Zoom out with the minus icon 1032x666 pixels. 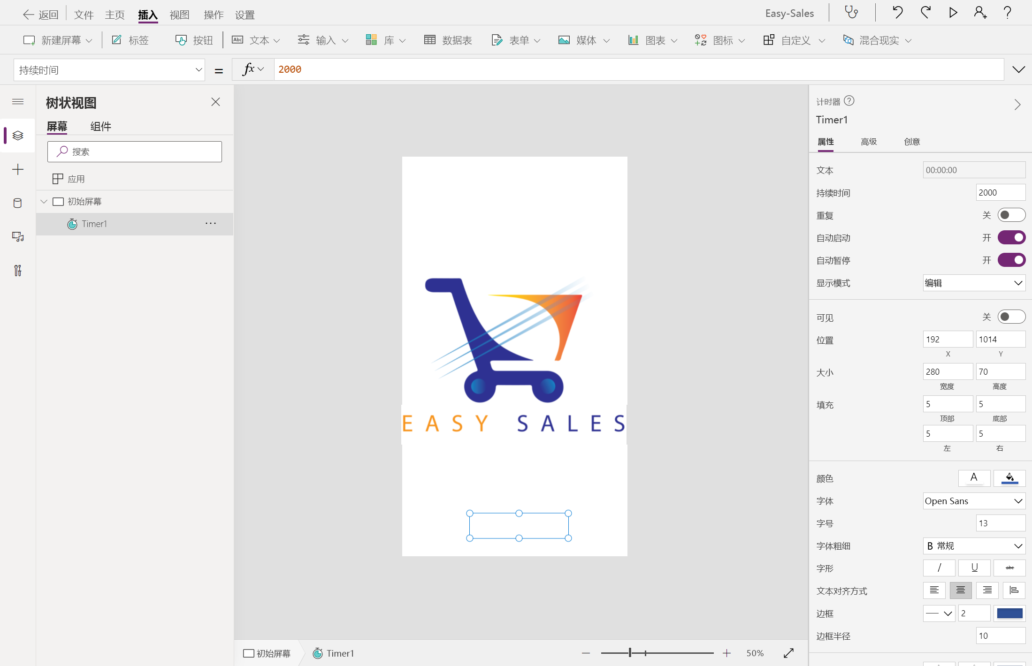[586, 653]
